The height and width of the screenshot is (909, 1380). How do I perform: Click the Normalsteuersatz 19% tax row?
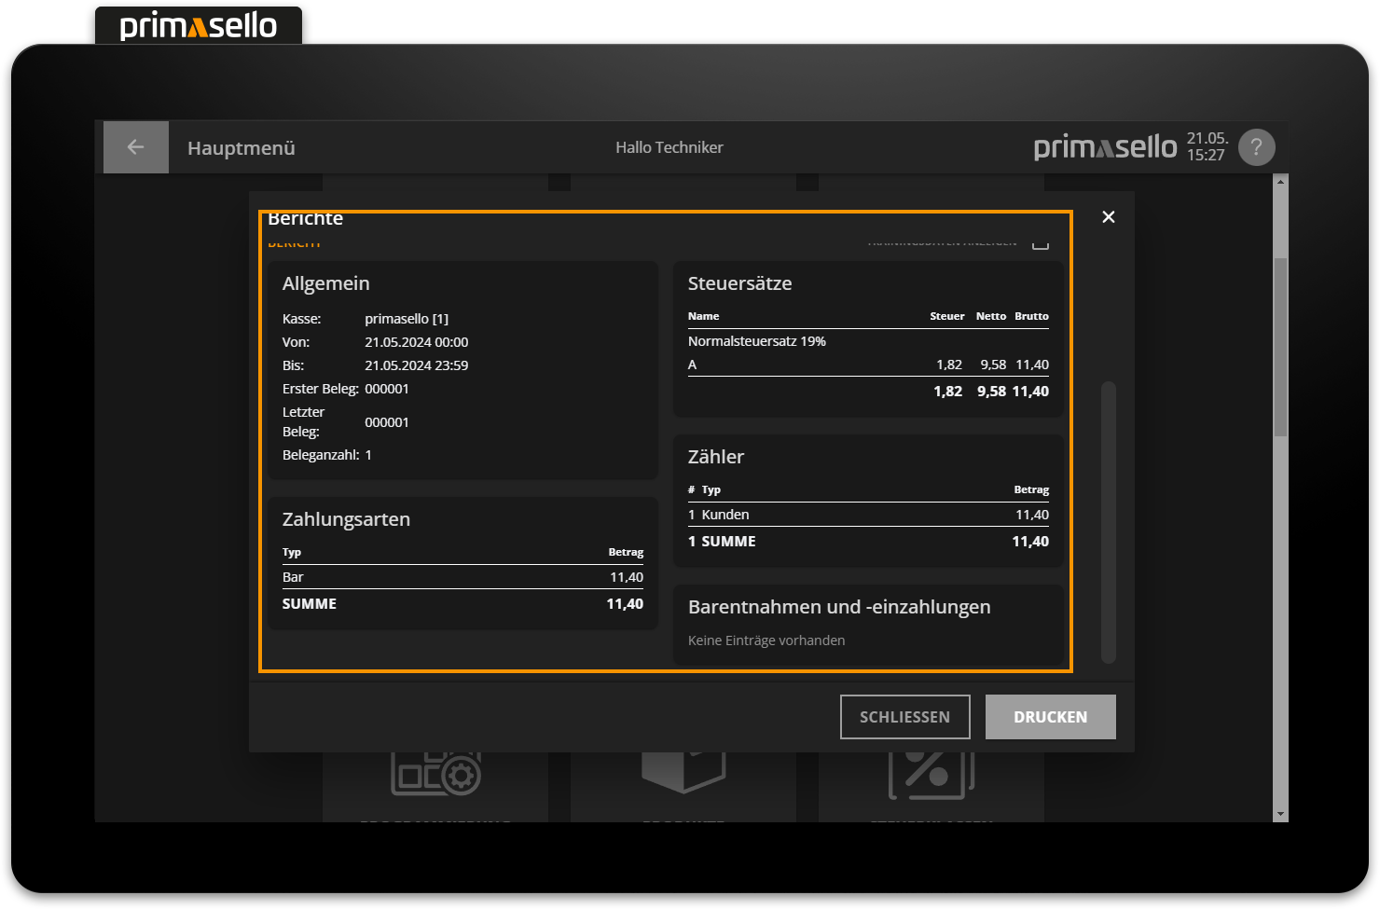click(x=757, y=341)
